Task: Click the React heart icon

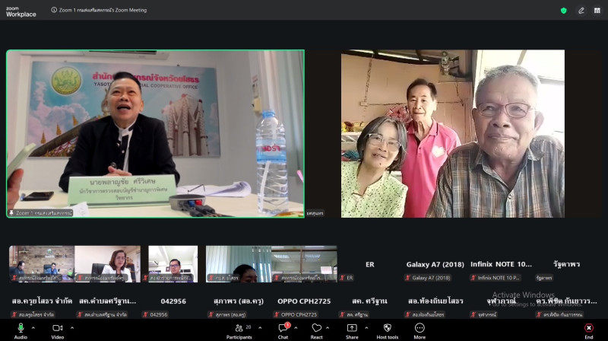Action: (316, 328)
